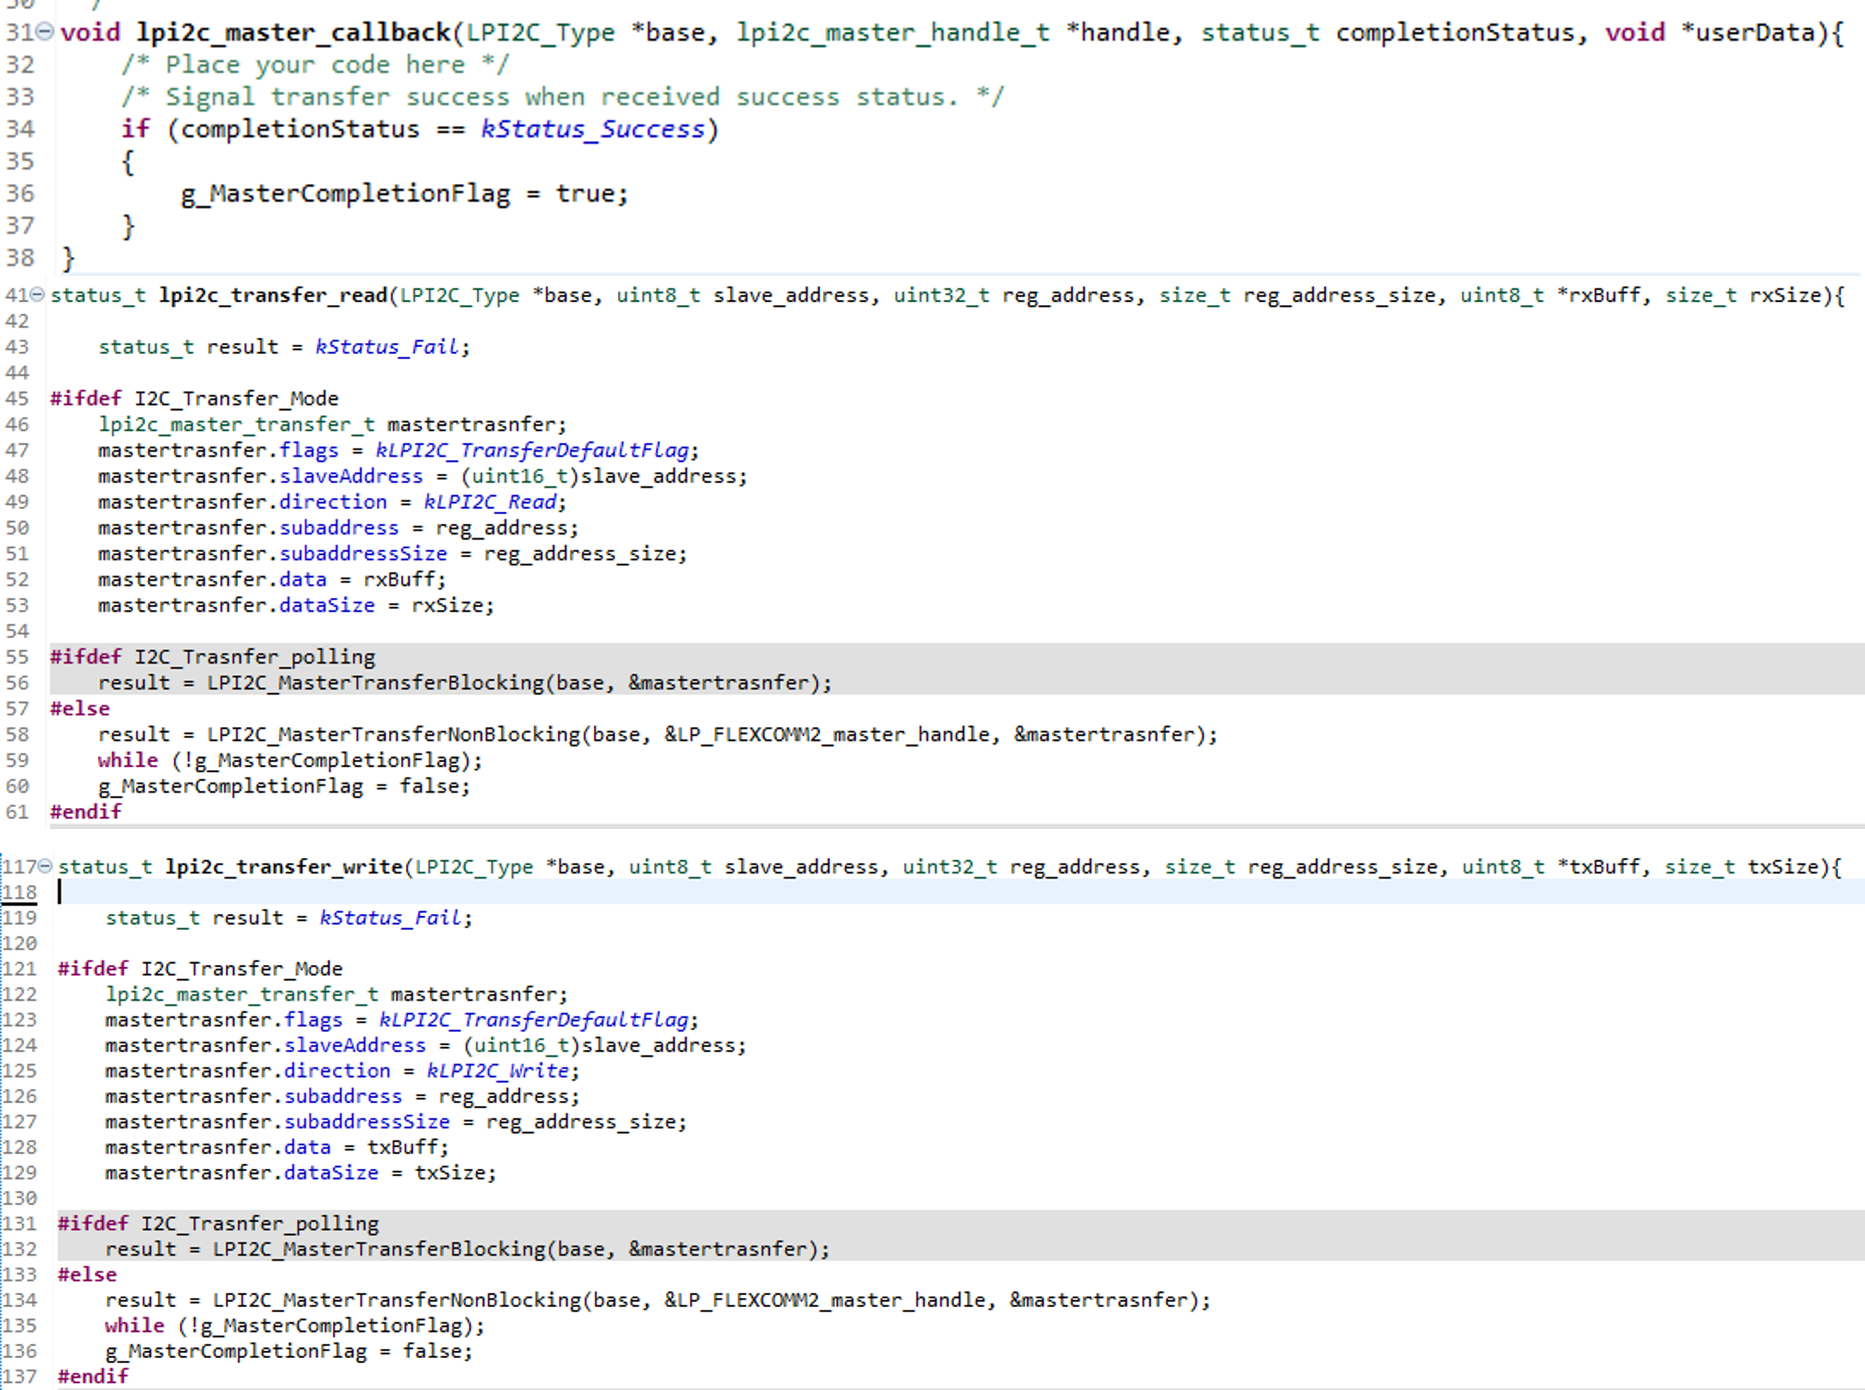Collapse the lpi2c_transfer_write function fold marker
Screen dimensions: 1865x1390
click(x=46, y=866)
